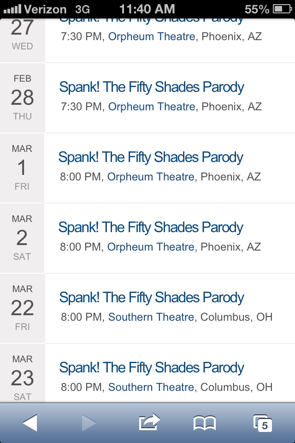
Task: Click Orpheum Theatre link for Feb 28 show
Action: (x=152, y=107)
